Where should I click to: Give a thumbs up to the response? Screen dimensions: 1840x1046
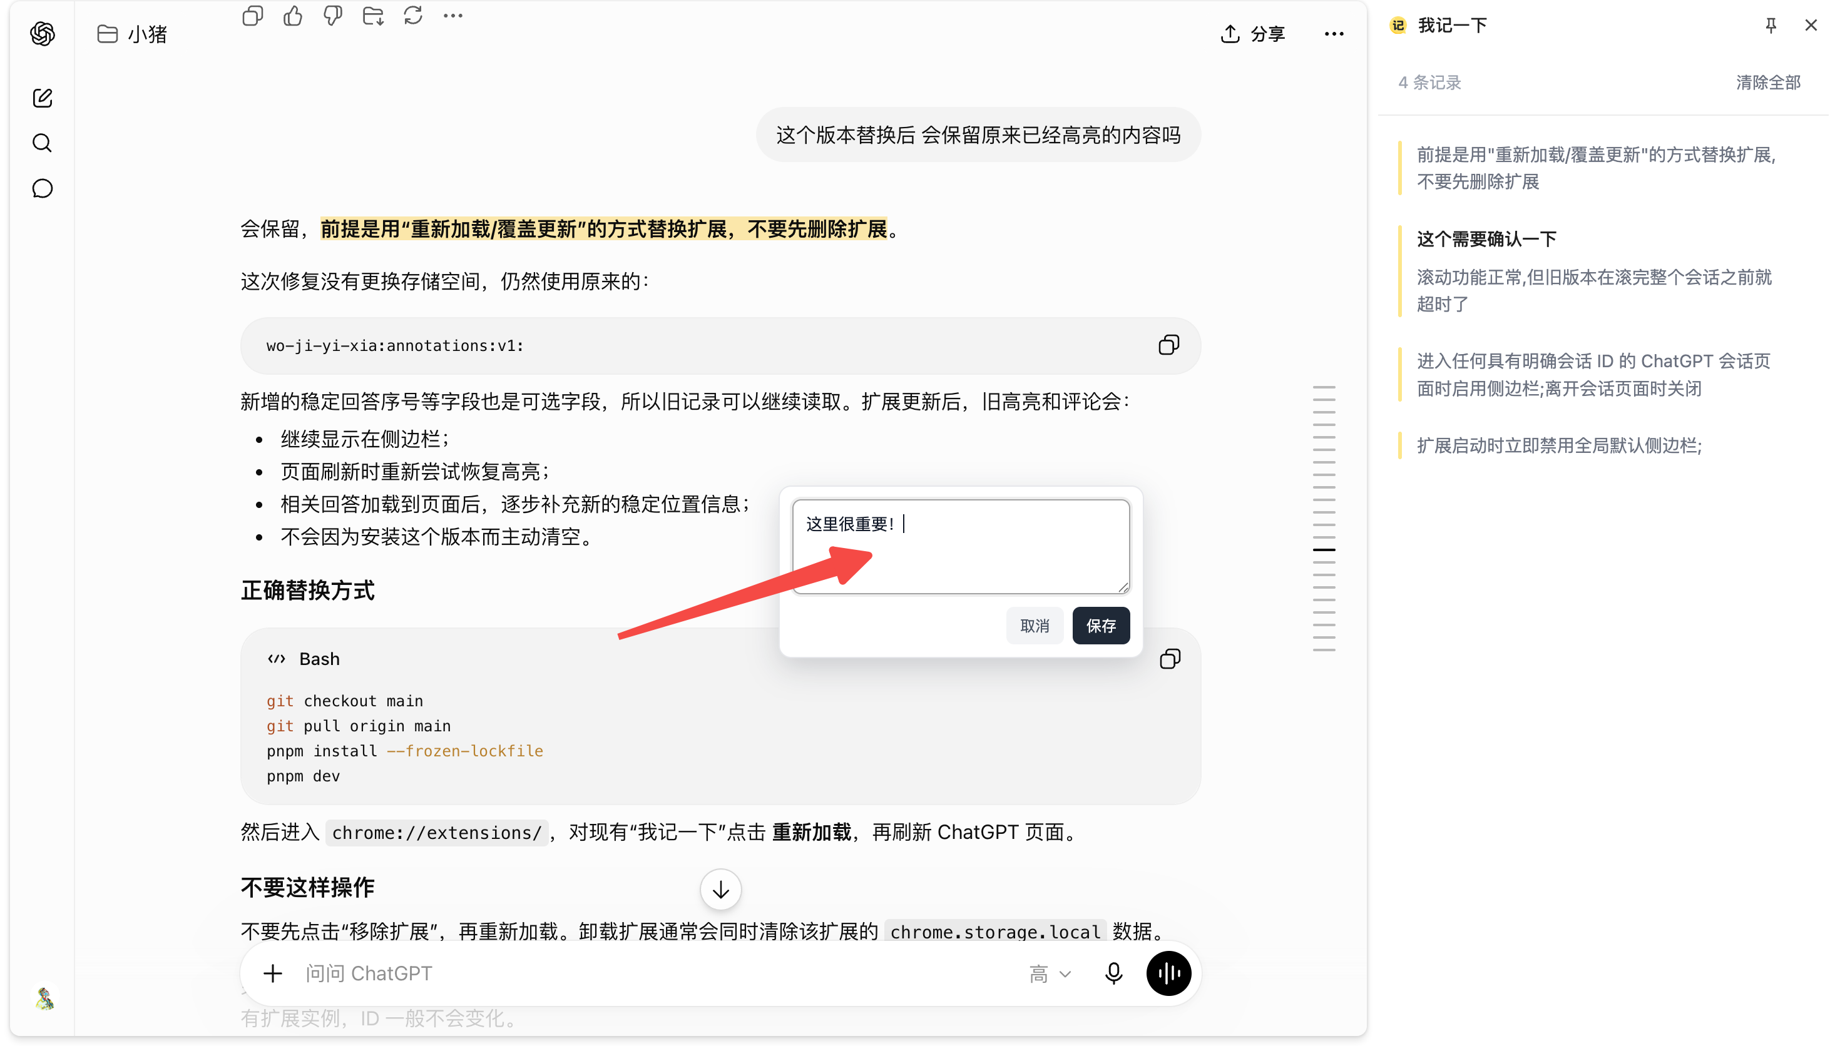292,15
